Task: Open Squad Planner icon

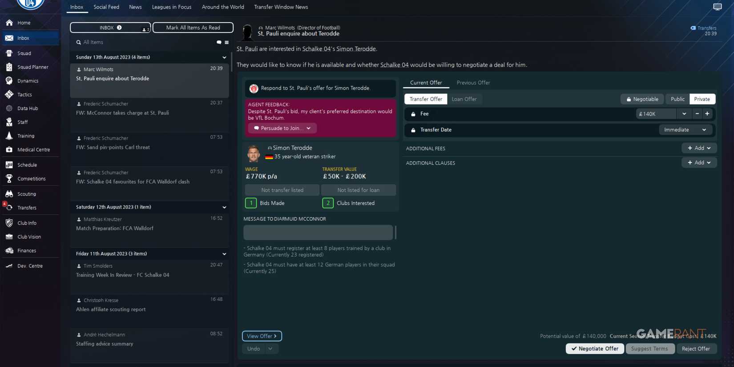Action: coord(9,67)
